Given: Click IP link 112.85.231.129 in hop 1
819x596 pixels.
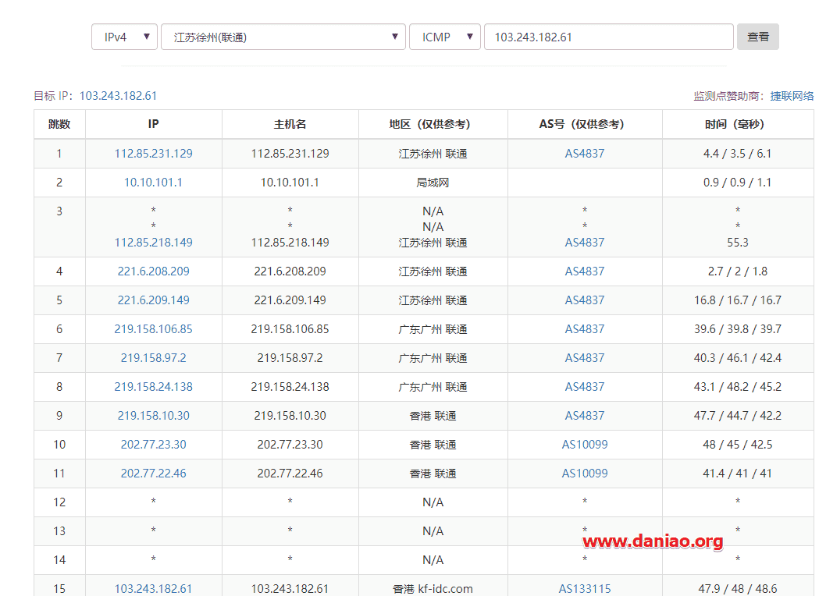Looking at the screenshot, I should tap(153, 154).
